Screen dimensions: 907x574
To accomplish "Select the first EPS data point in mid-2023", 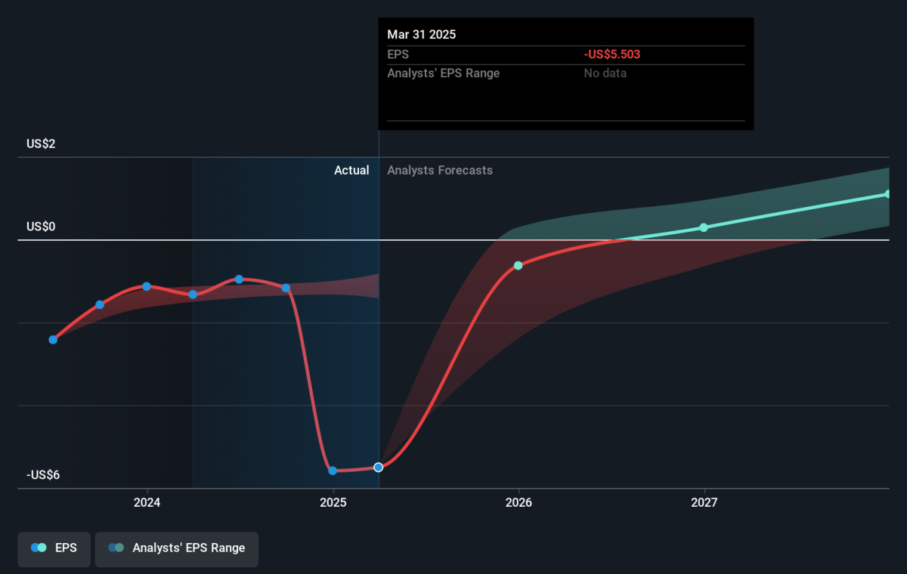I will (53, 340).
